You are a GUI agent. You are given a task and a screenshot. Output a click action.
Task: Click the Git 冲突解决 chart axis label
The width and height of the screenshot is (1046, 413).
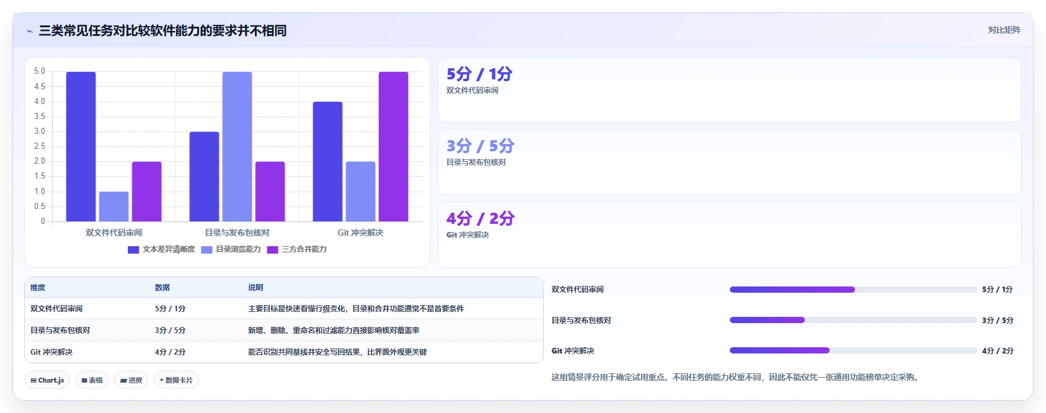click(360, 233)
